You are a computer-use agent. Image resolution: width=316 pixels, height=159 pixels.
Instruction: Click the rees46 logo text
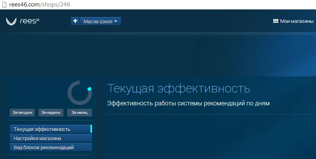30,21
